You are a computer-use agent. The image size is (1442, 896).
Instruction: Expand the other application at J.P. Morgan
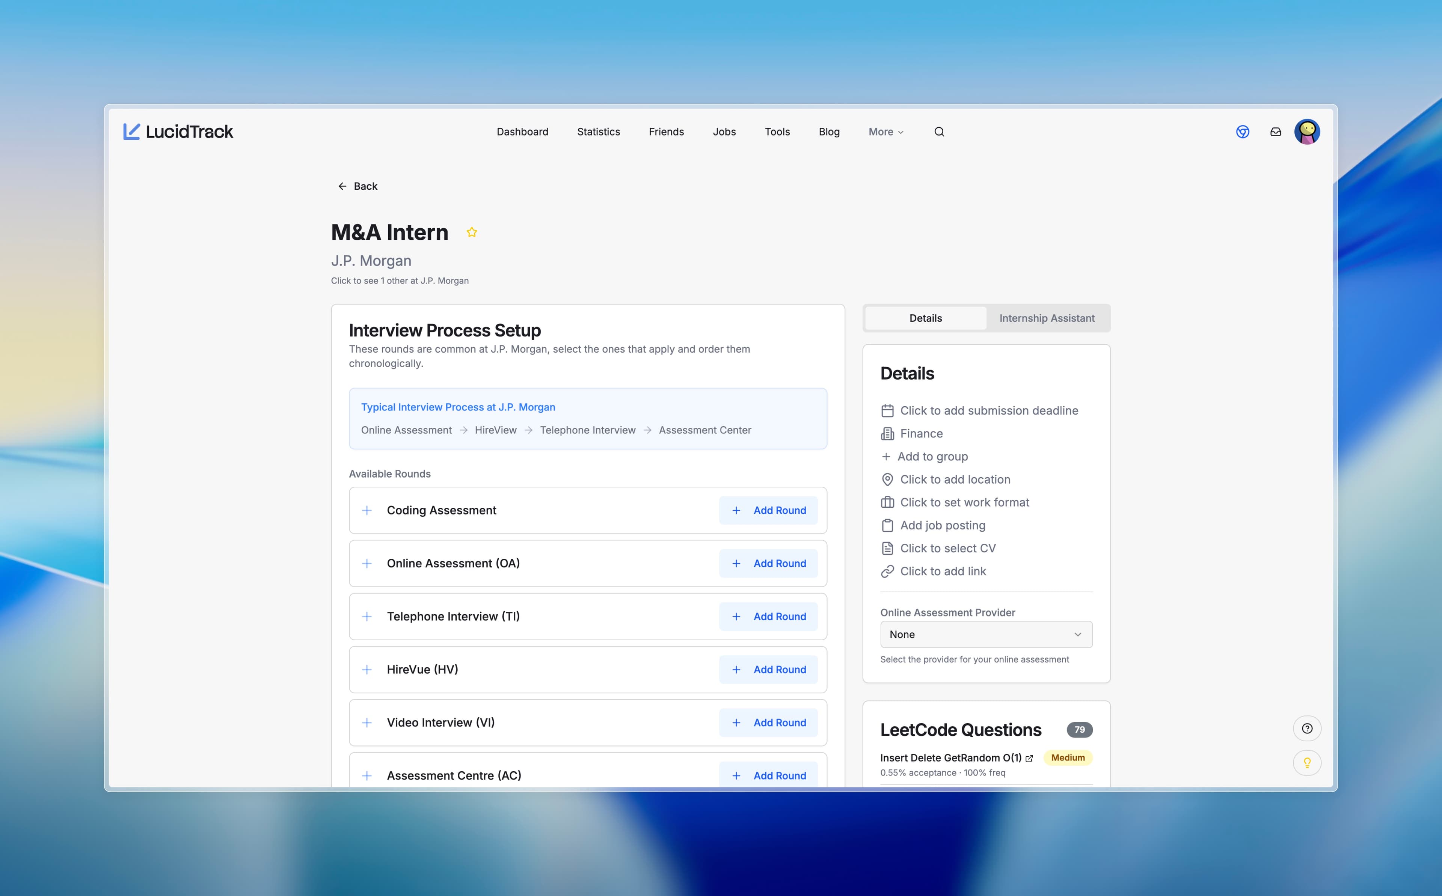point(399,280)
